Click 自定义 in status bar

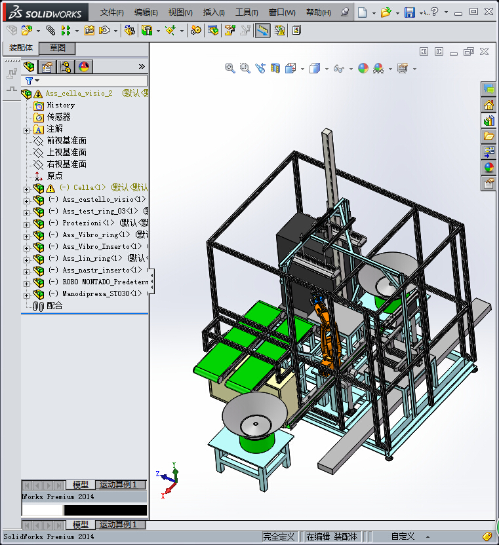pyautogui.click(x=403, y=536)
